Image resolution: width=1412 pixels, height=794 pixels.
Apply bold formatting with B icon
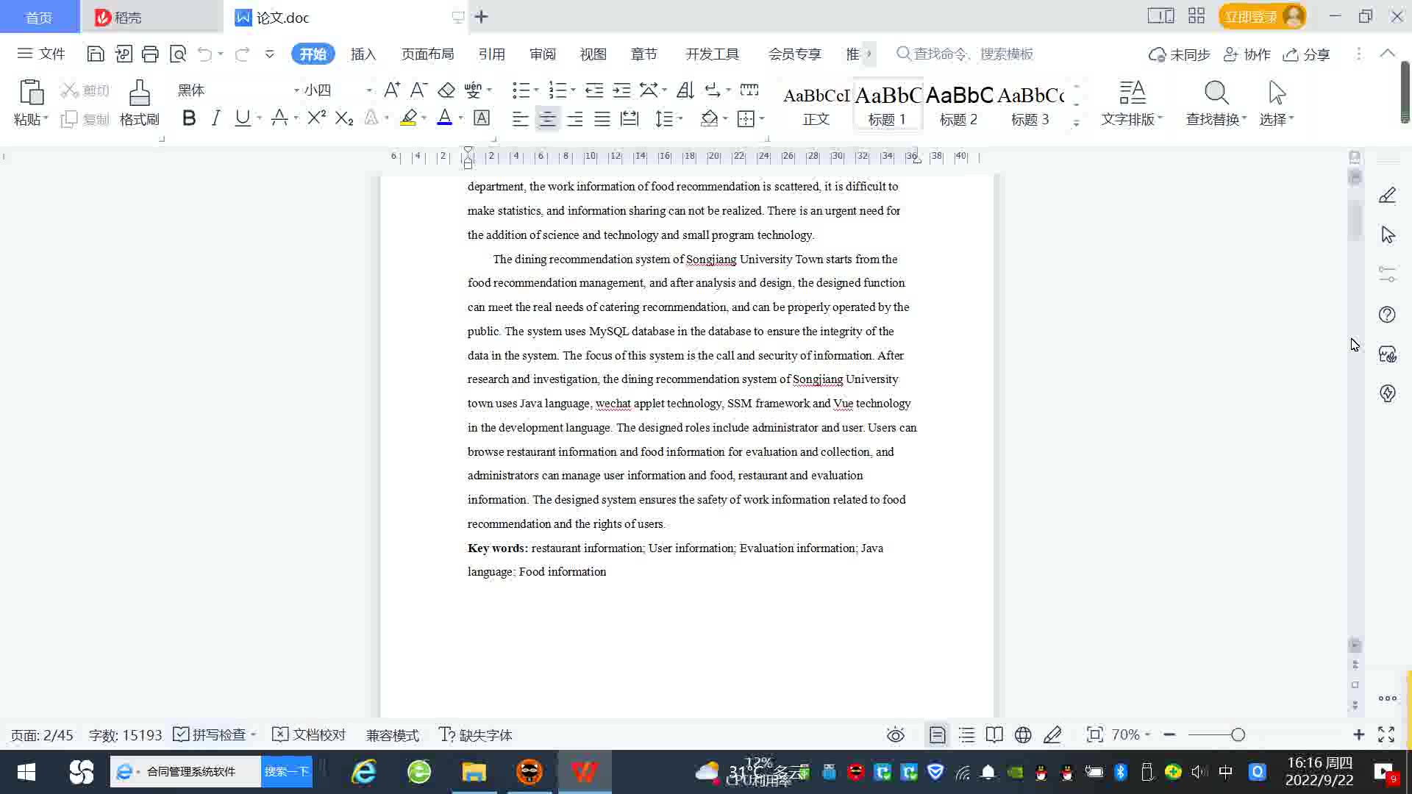coord(189,118)
